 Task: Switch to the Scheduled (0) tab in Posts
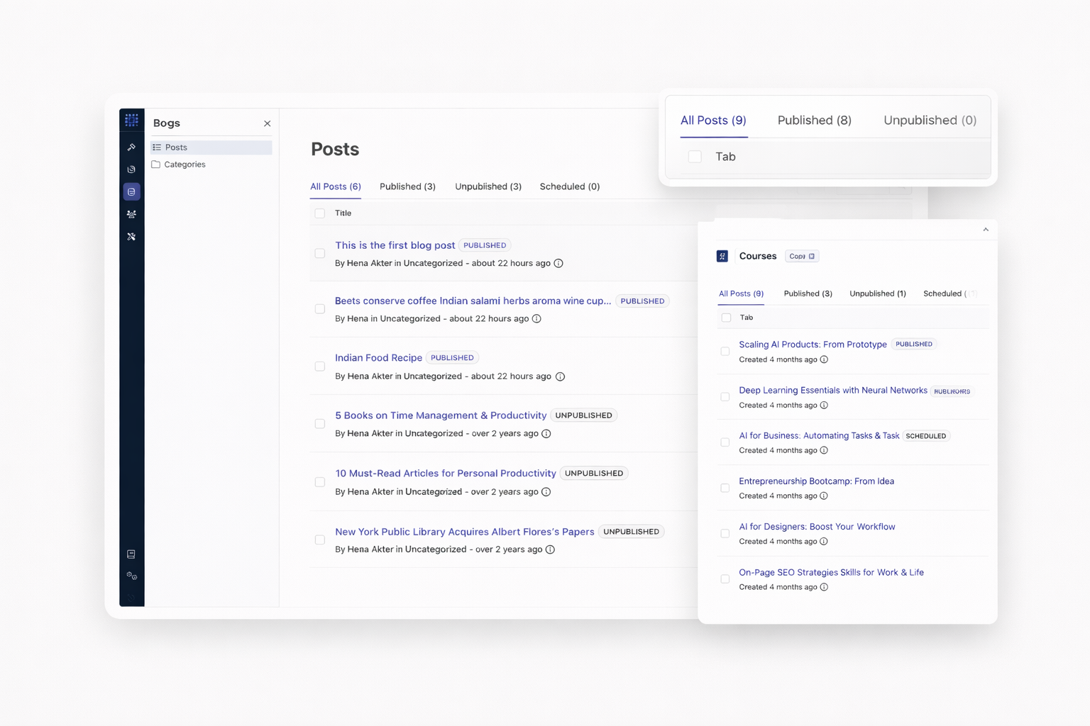[569, 186]
